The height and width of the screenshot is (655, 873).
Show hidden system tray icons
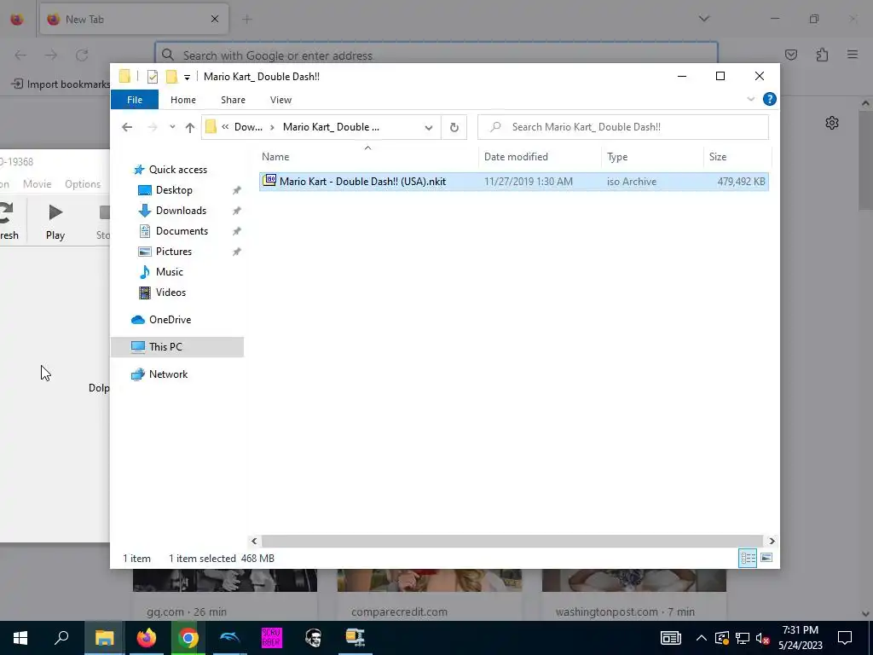701,638
